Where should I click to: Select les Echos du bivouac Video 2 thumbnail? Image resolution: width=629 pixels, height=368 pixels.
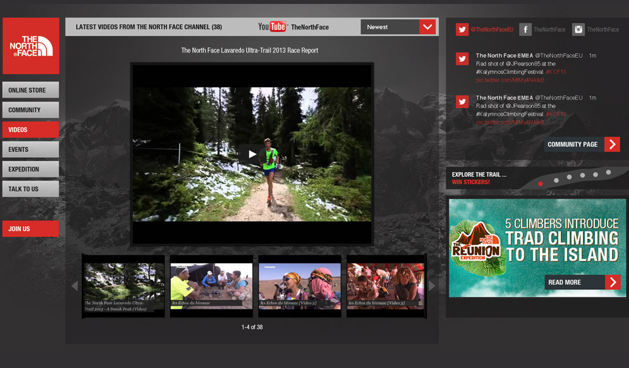299,286
